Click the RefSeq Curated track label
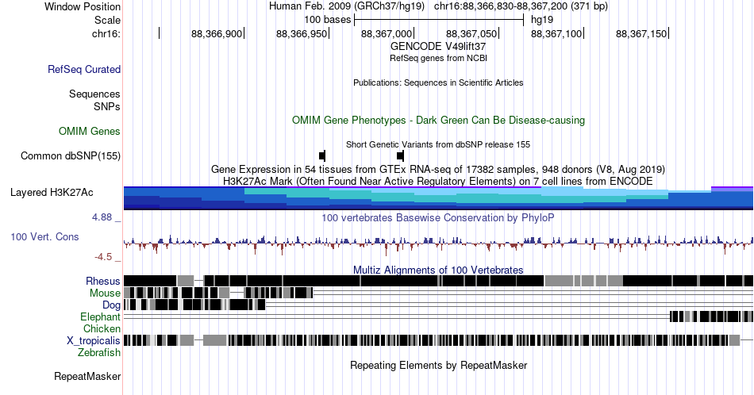 pyautogui.click(x=84, y=69)
